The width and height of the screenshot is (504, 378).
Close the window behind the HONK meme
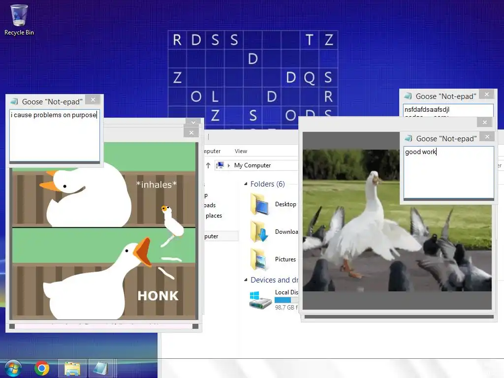[193, 122]
